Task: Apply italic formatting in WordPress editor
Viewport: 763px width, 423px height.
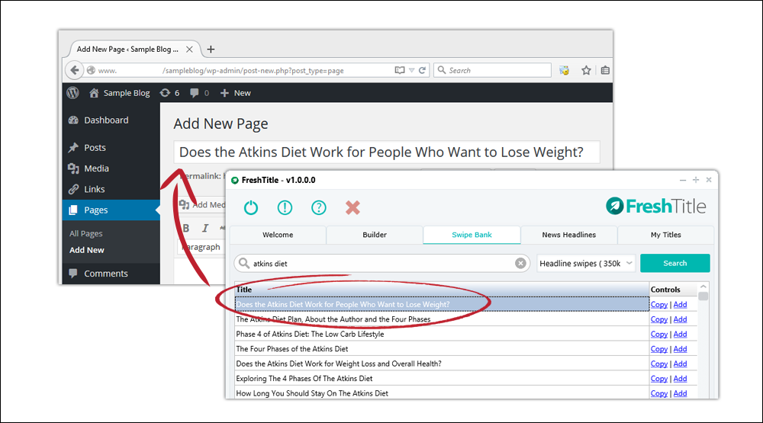Action: coord(204,228)
